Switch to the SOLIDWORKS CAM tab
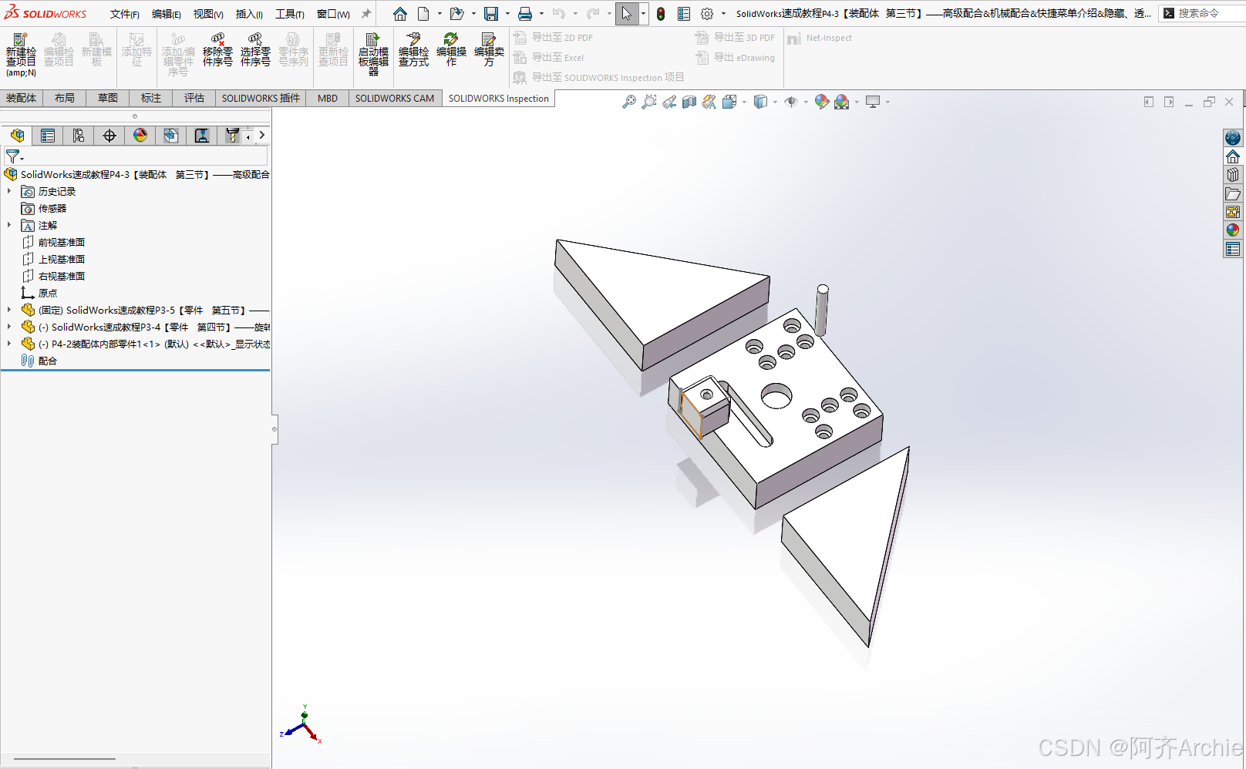1246x769 pixels. [x=395, y=98]
